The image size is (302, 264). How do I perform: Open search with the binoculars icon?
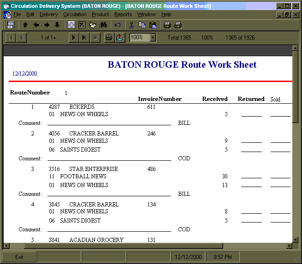pos(103,25)
